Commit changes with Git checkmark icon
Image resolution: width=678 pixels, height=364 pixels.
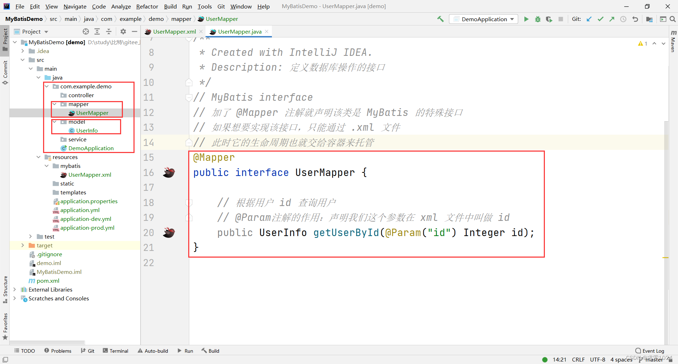[x=600, y=19]
